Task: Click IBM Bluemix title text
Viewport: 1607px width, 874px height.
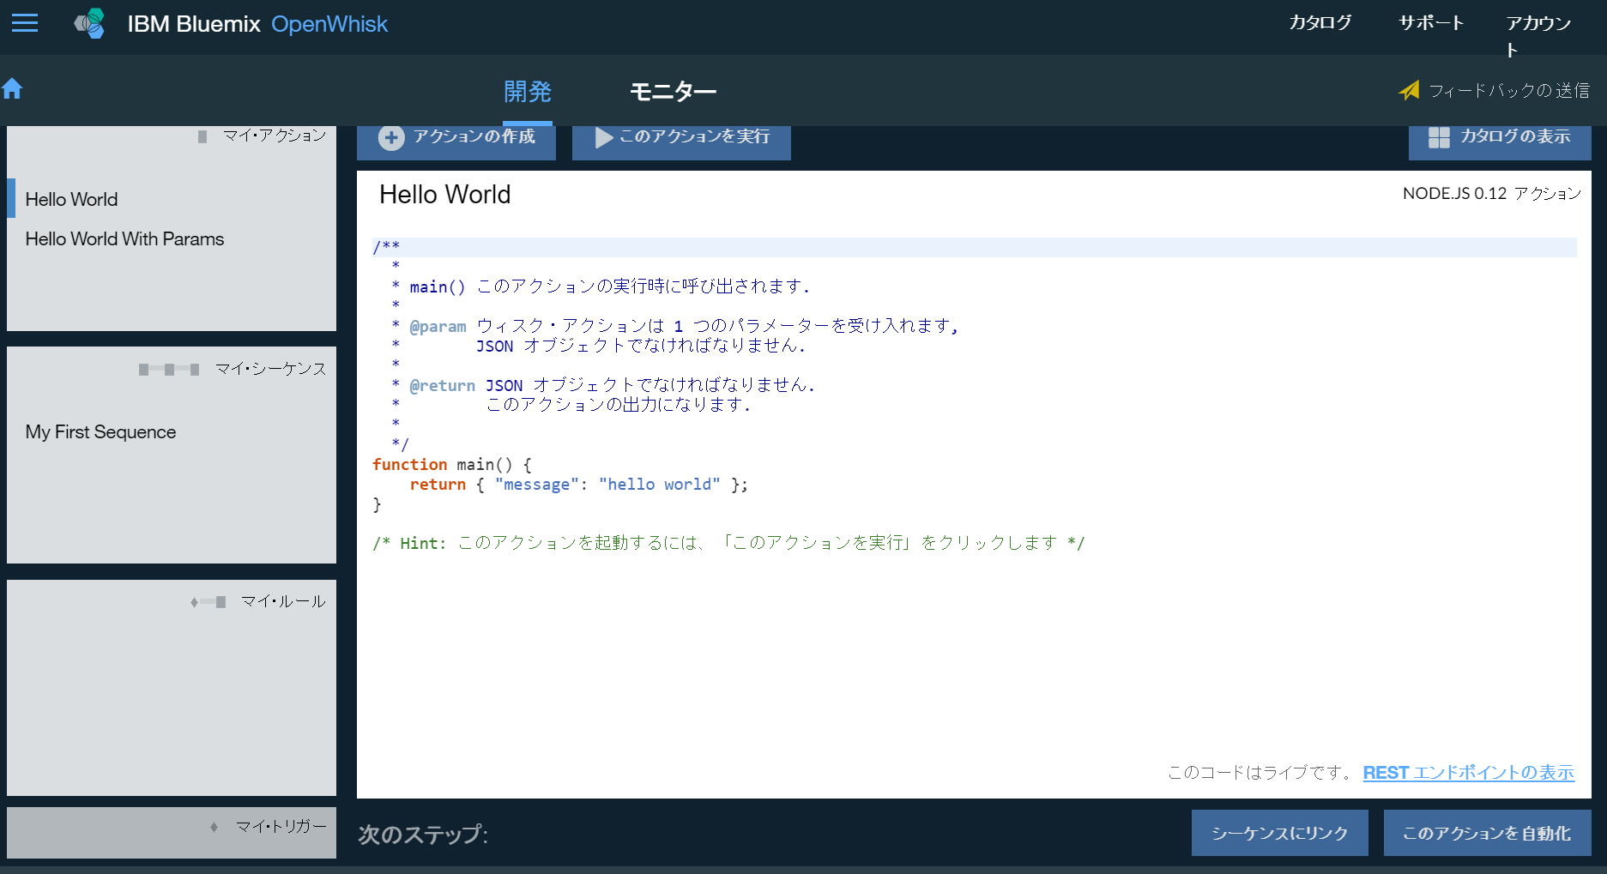Action: pos(194,24)
